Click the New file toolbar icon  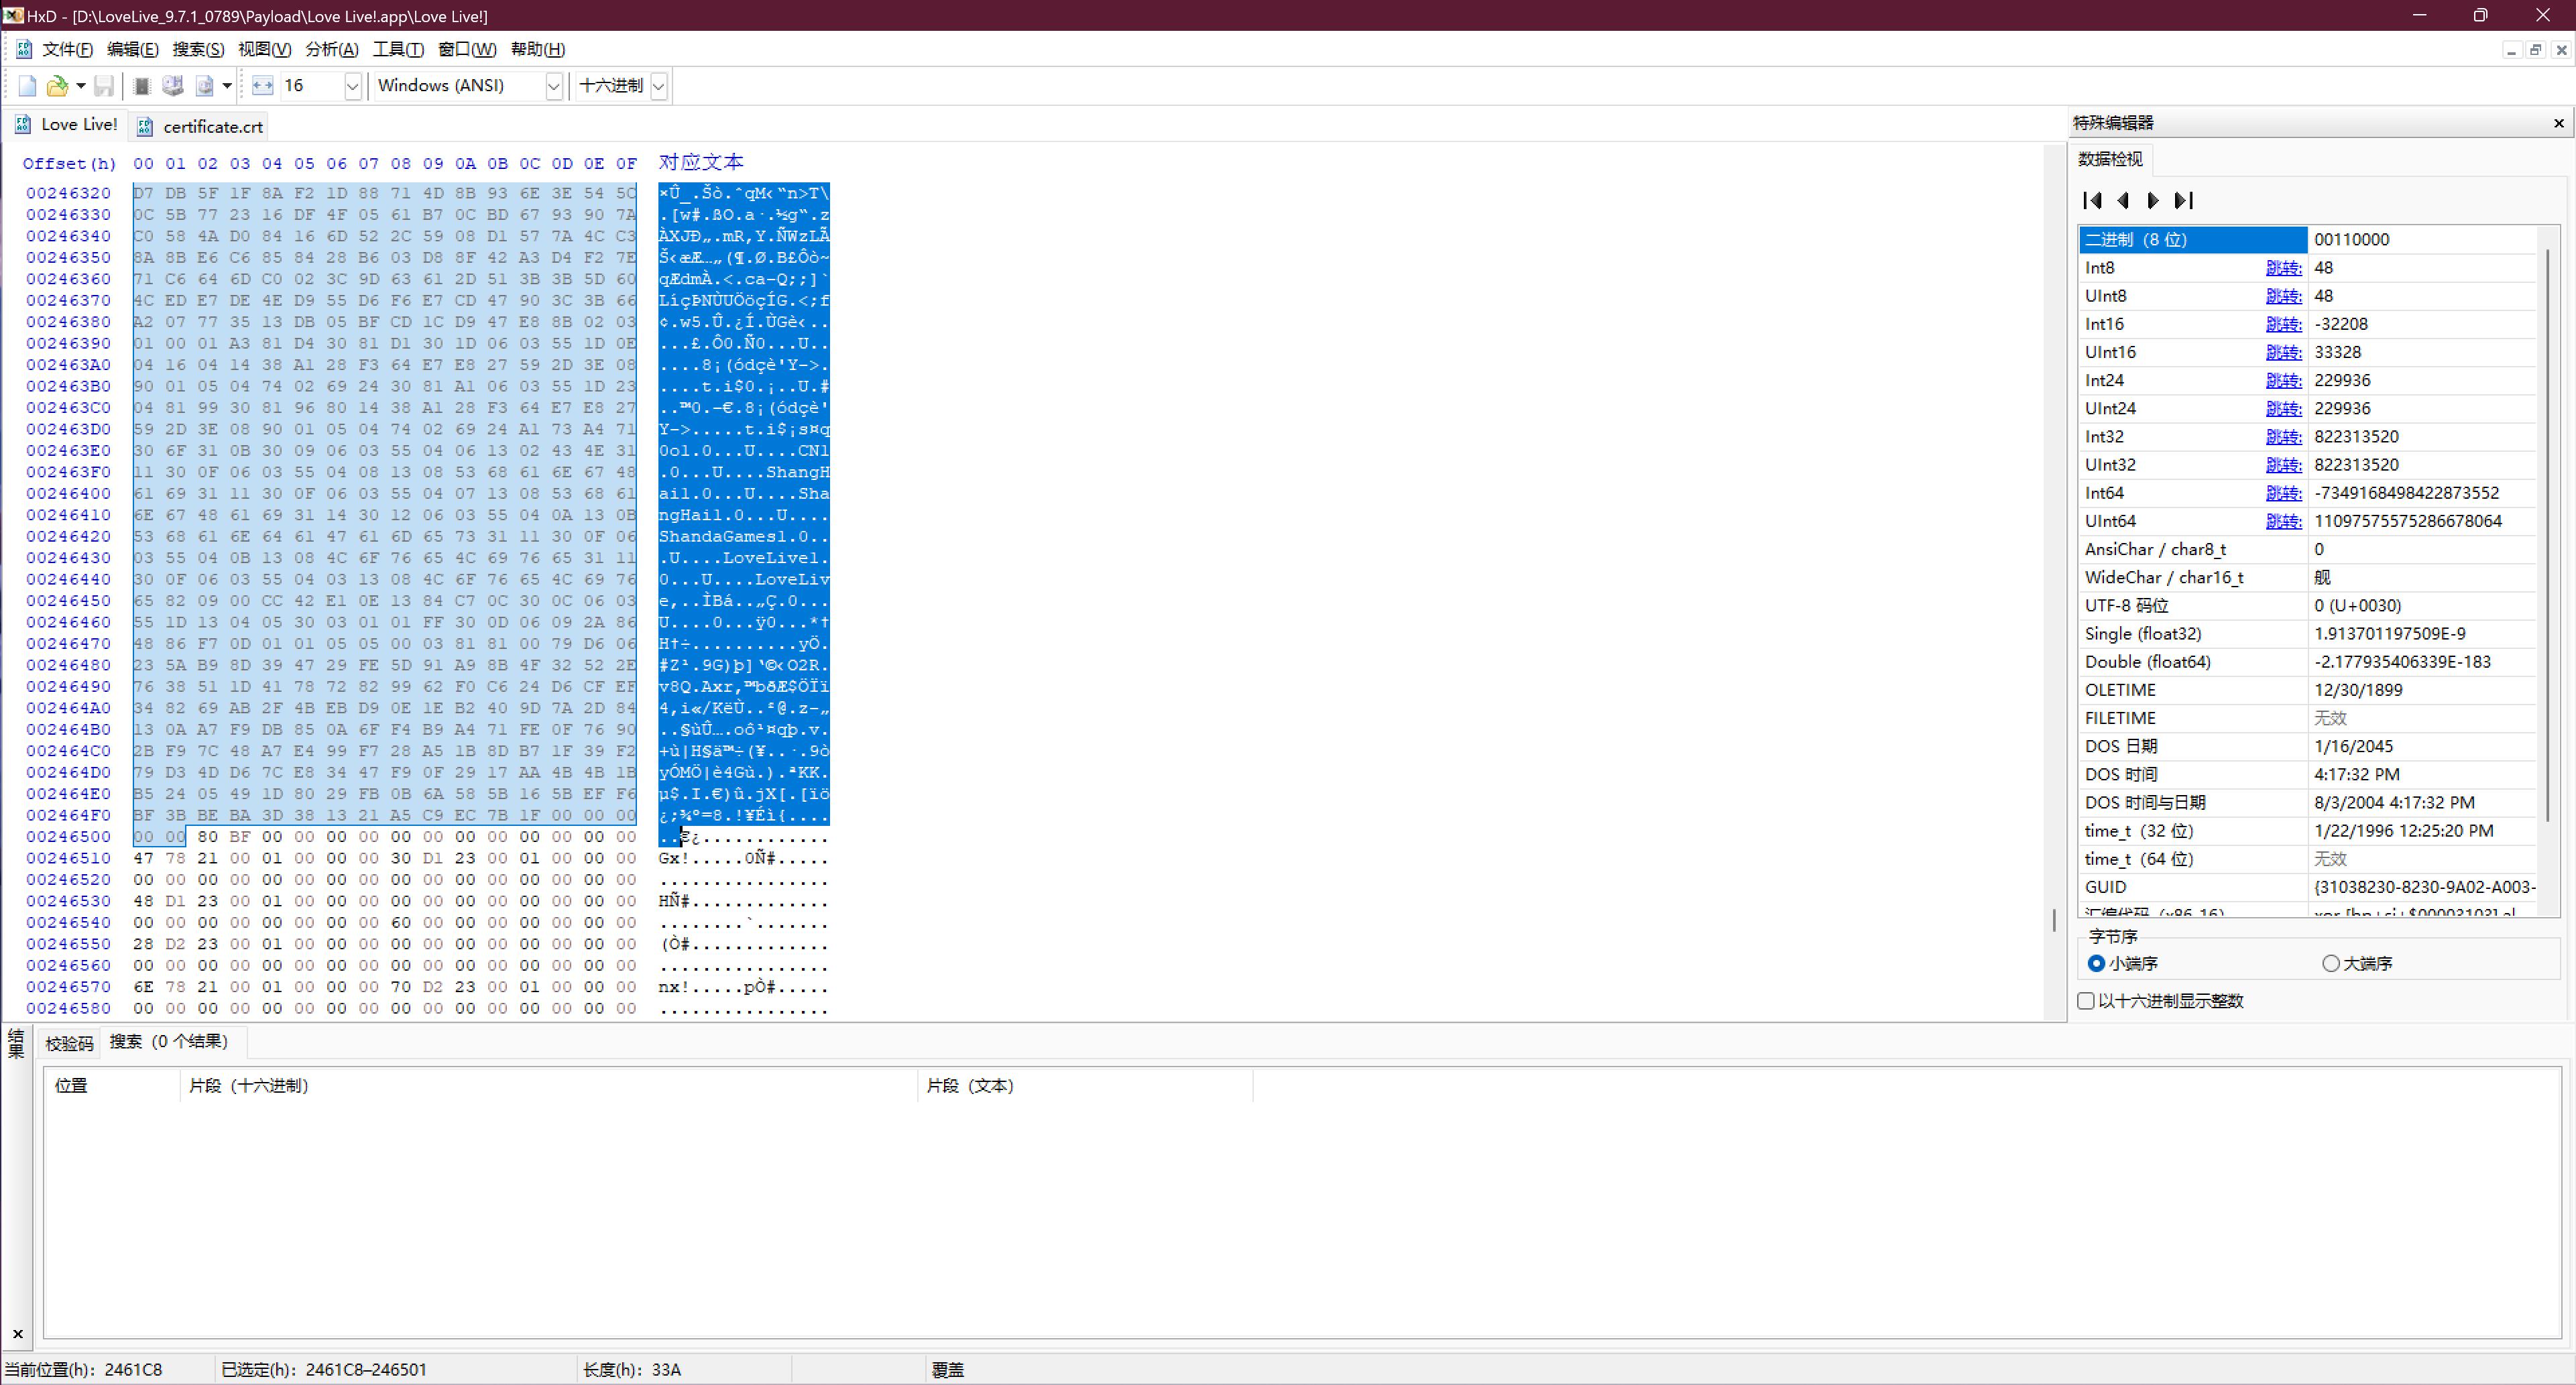tap(28, 86)
